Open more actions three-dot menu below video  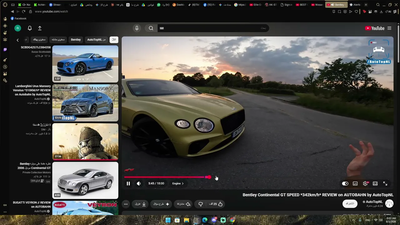coord(126,204)
